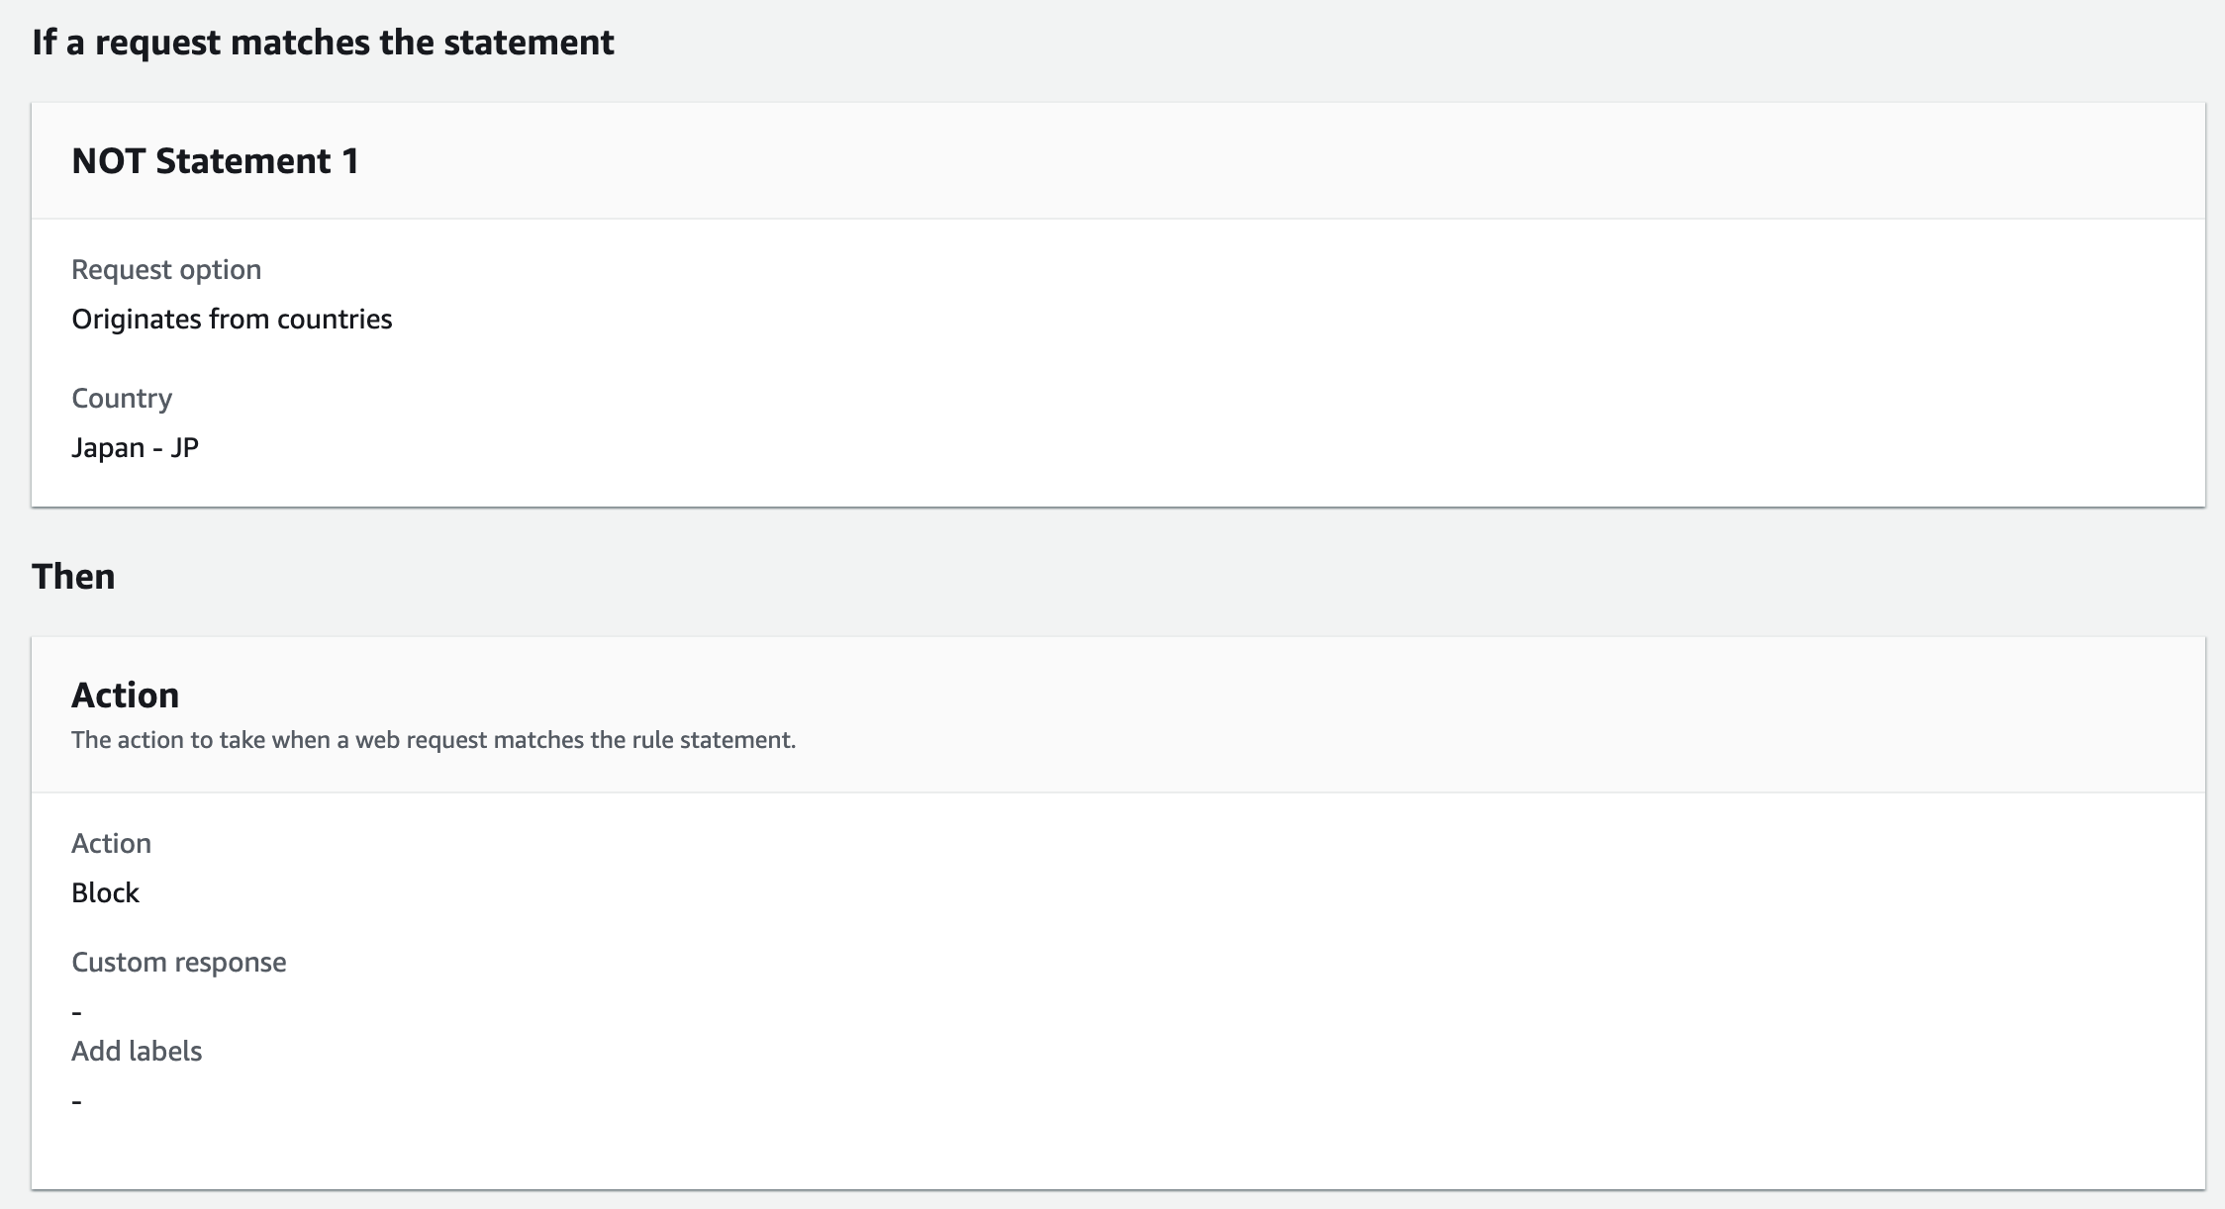This screenshot has width=2225, height=1209.
Task: Select the 'Japan - JP' country value
Action: coord(135,448)
